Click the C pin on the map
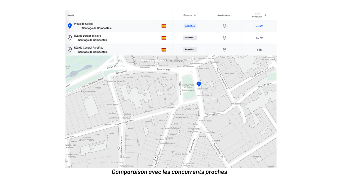Screen dimensions: 340x177 (120, 148)
